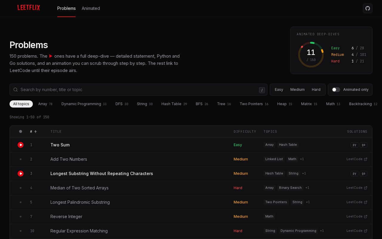Filter by the Matrix topic chip
The width and height of the screenshot is (382, 239).
pyautogui.click(x=309, y=104)
